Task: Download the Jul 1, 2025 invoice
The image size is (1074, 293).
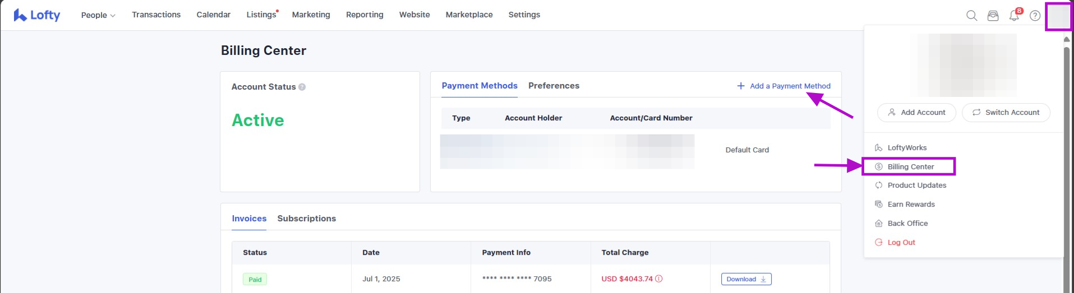Action: pyautogui.click(x=746, y=279)
